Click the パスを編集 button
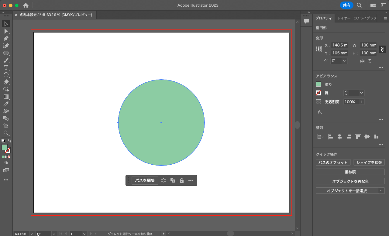The height and width of the screenshot is (236, 389). click(x=145, y=180)
